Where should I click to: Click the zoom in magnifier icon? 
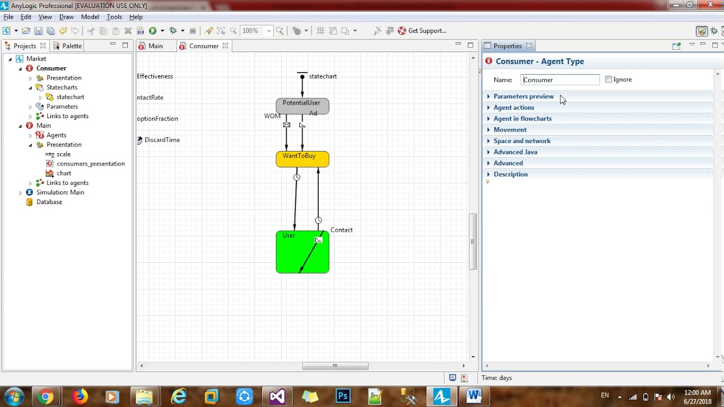pyautogui.click(x=279, y=31)
